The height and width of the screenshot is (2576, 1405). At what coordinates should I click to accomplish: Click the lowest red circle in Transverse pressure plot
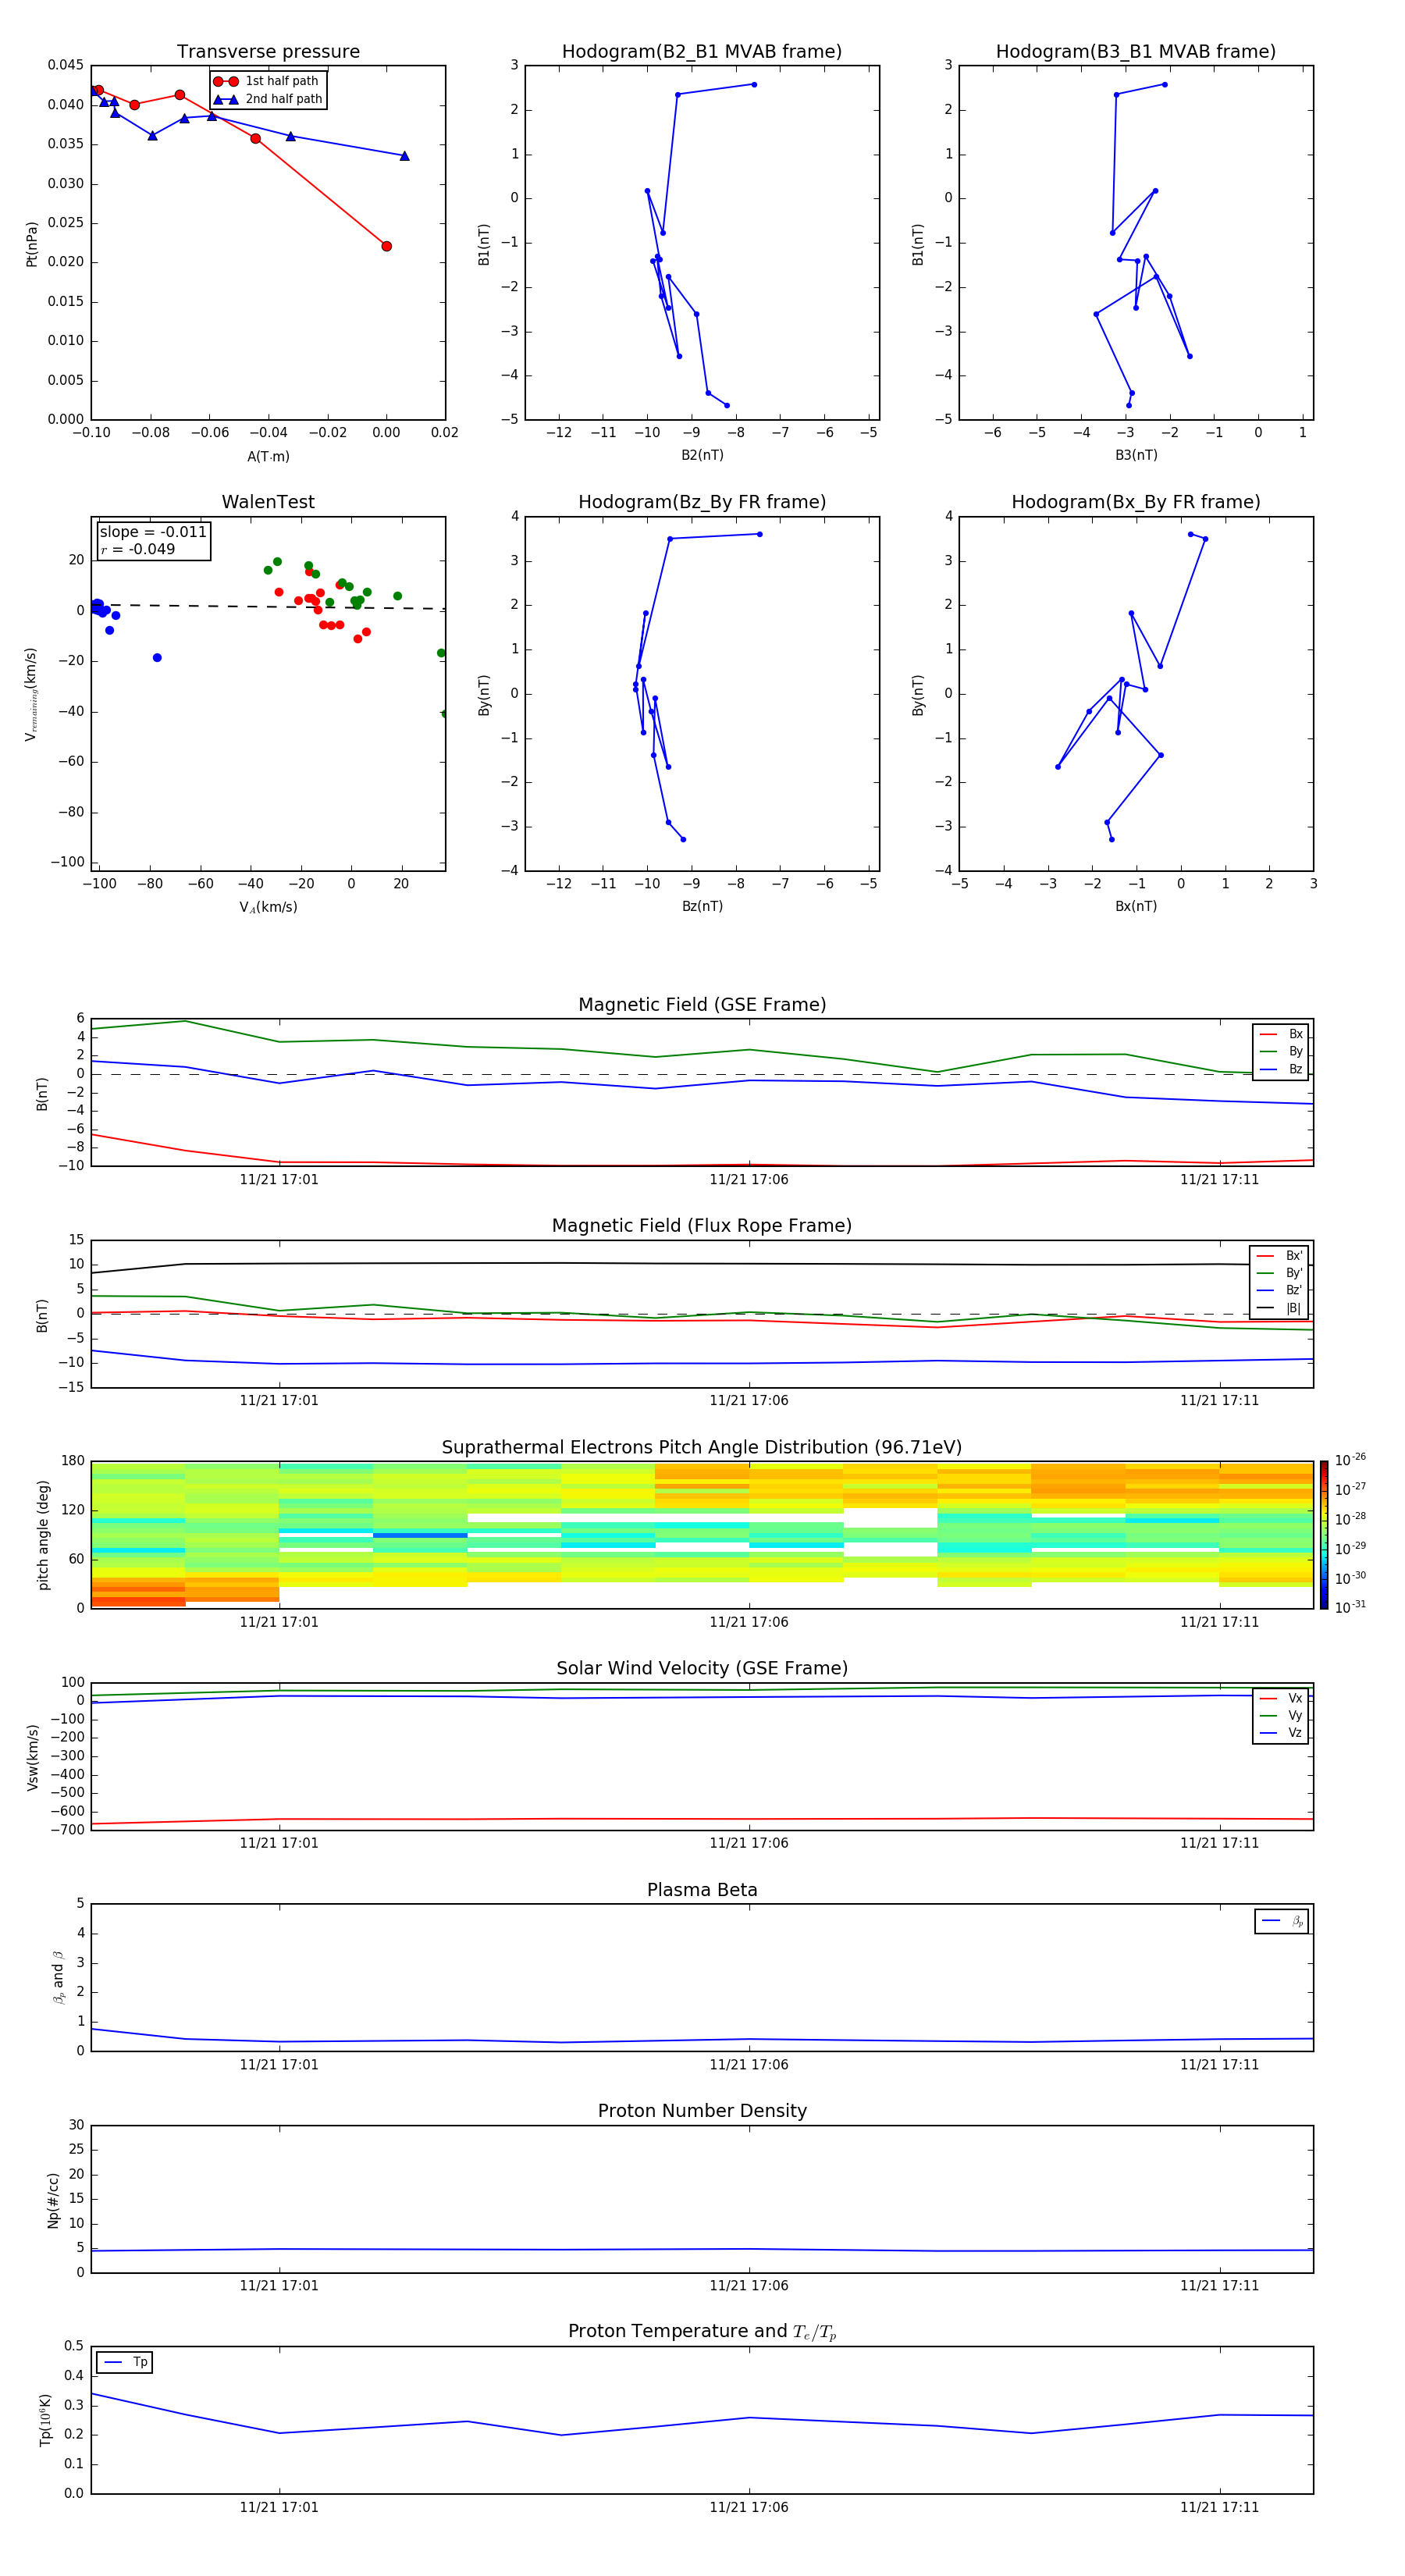pos(386,246)
